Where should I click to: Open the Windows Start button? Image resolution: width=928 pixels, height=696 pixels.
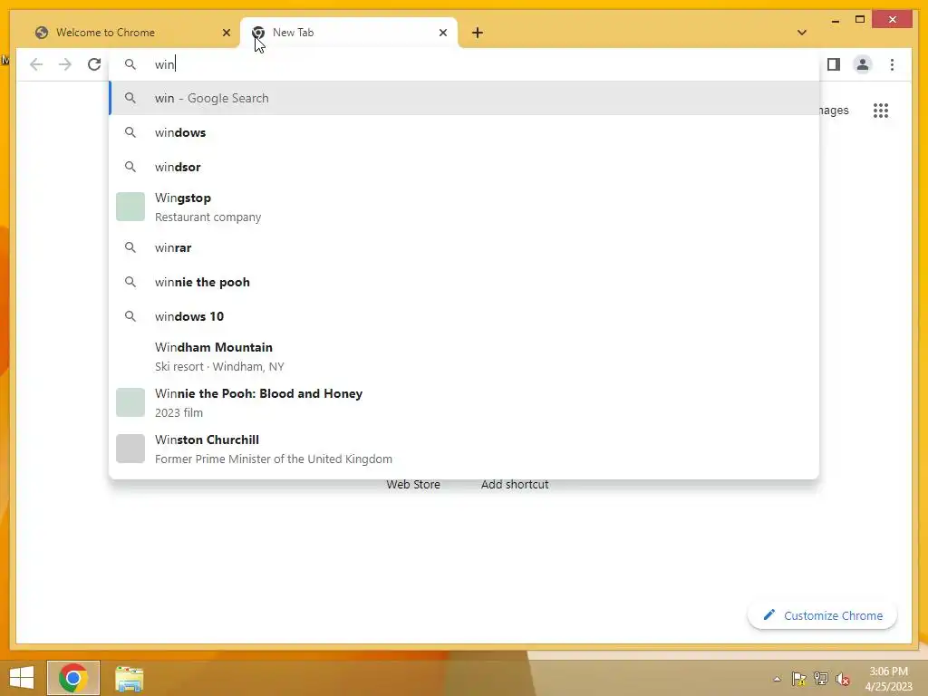(x=22, y=678)
